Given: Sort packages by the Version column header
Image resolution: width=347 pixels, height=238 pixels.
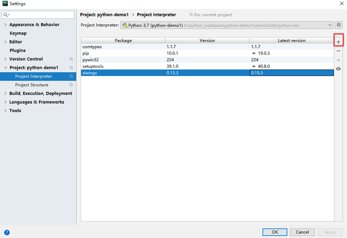Looking at the screenshot, I should coord(207,40).
